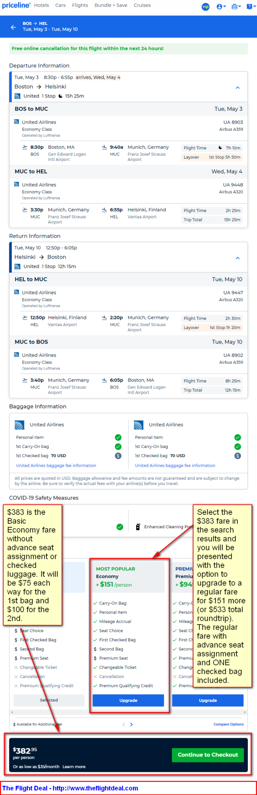Open the My Trips suitcase dropdown
Viewport: 257px width, 795px height.
click(x=236, y=7)
